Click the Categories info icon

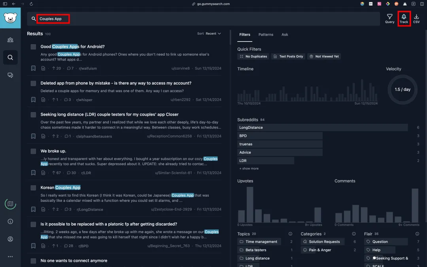click(x=354, y=234)
